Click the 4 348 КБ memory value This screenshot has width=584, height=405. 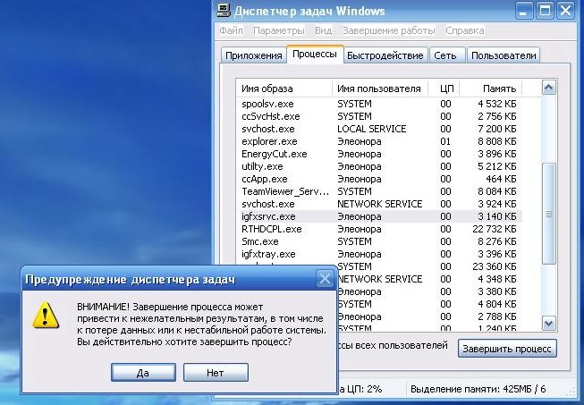[497, 279]
